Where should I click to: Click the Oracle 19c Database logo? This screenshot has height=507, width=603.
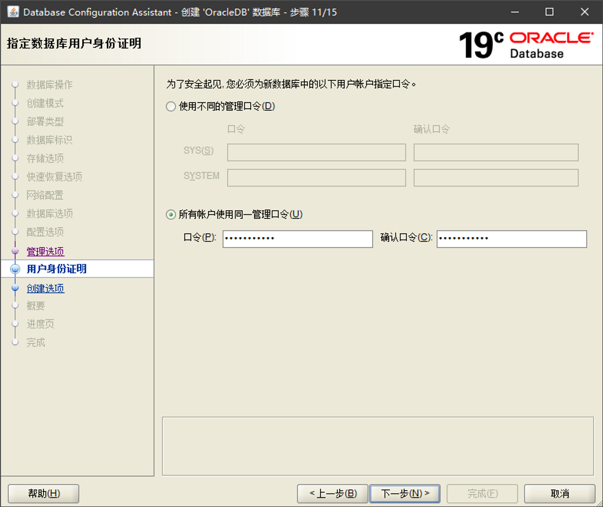(x=526, y=45)
